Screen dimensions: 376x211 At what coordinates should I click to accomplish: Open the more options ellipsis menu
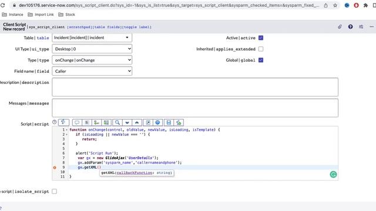(371, 27)
